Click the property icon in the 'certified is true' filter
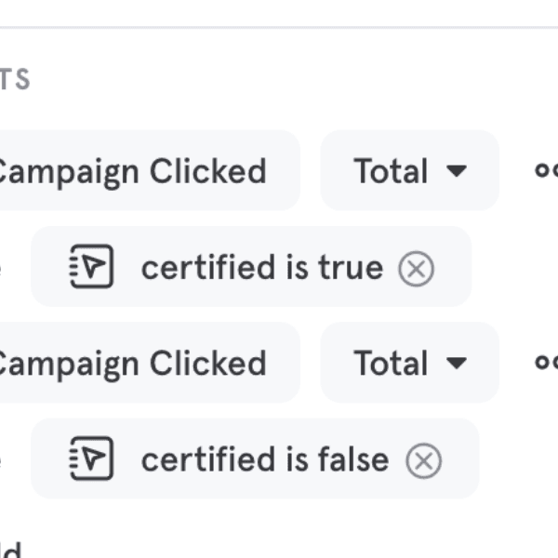The width and height of the screenshot is (558, 558). click(x=91, y=267)
